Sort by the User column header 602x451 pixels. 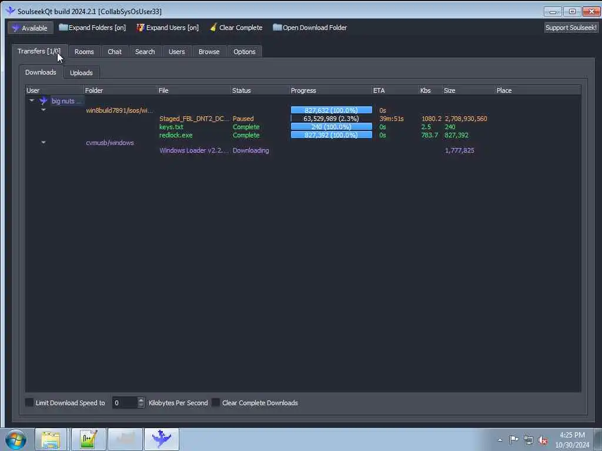point(55,90)
